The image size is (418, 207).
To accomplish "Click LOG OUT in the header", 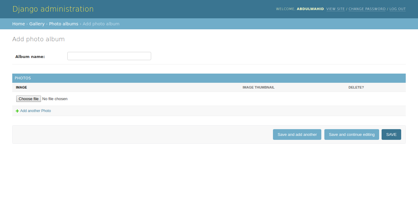I will pyautogui.click(x=397, y=9).
